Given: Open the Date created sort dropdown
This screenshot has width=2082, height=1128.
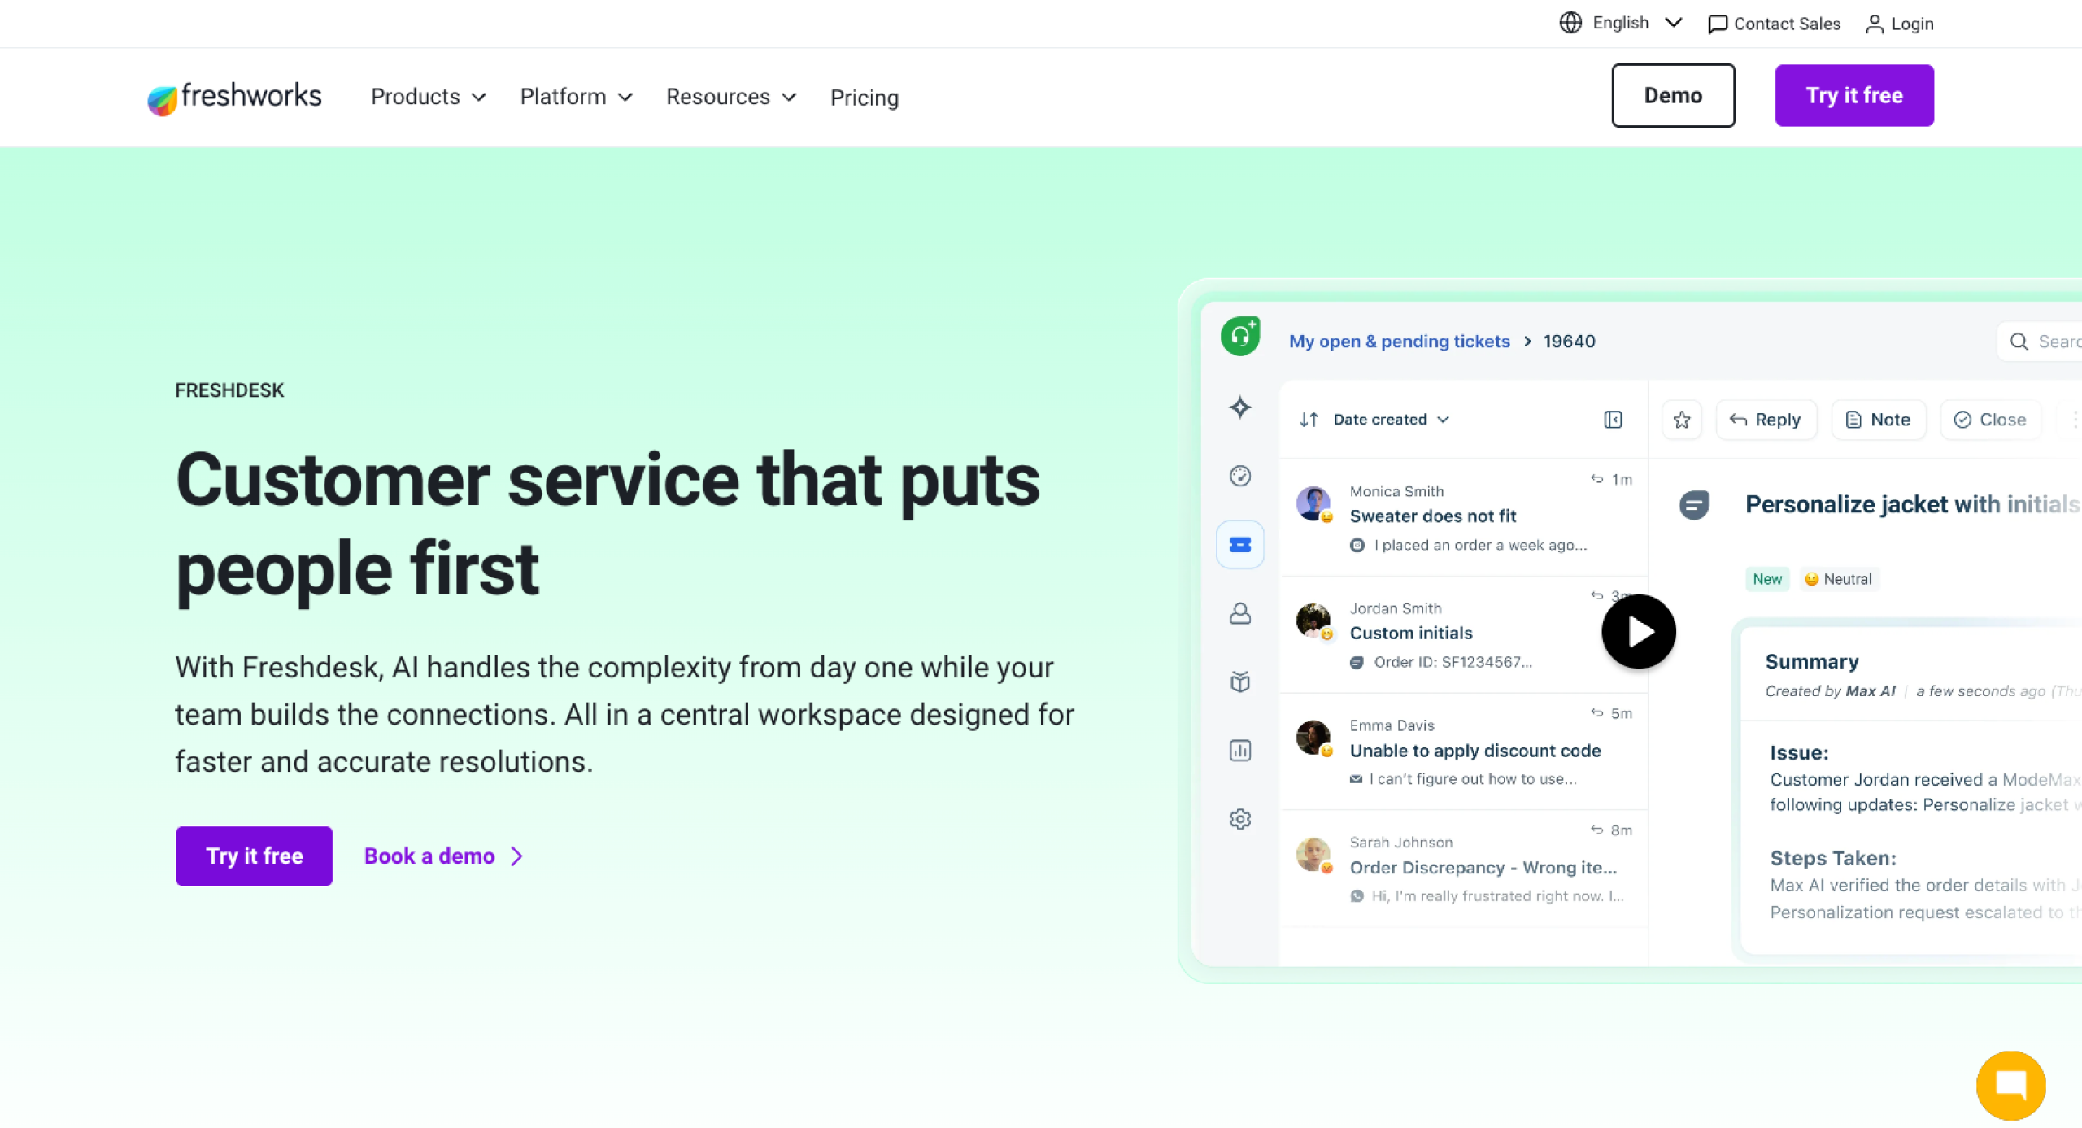Looking at the screenshot, I should (1380, 419).
